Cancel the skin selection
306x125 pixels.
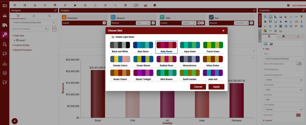tap(198, 86)
